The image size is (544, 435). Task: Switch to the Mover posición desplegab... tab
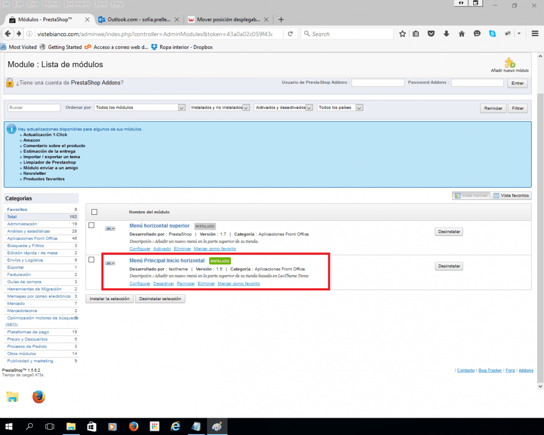tap(228, 19)
